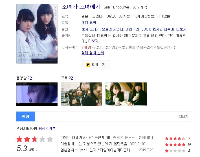Select the 평점 tab
The height and width of the screenshot is (157, 200).
[26, 116]
